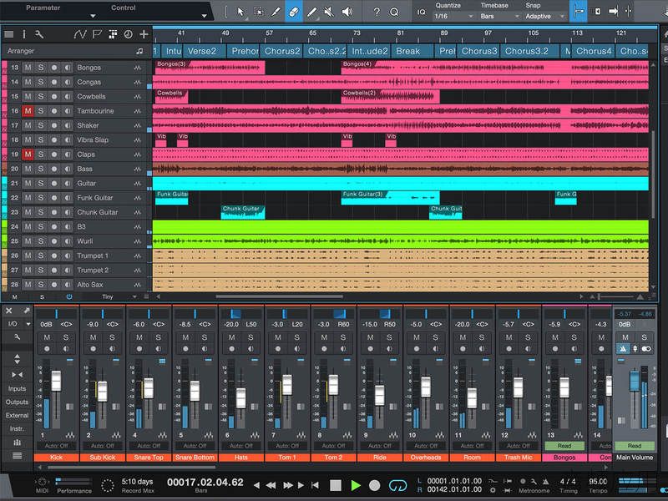Enable input monitoring on Wurli track
Viewport: 668px width, 501px height.
[68, 241]
